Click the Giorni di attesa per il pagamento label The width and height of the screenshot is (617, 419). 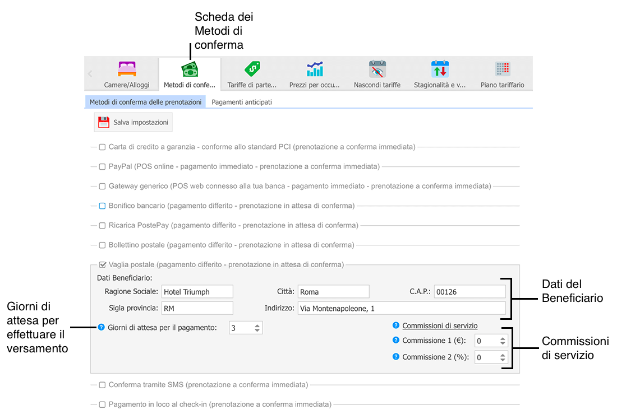pos(162,328)
